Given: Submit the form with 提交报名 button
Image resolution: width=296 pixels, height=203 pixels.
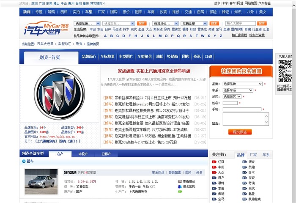Looking at the screenshot, I should pyautogui.click(x=240, y=132).
